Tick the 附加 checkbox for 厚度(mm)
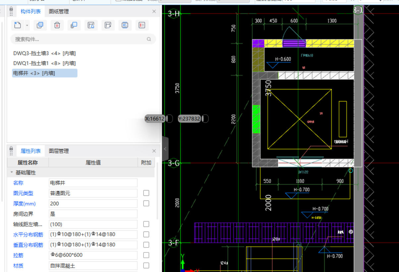 (146, 203)
